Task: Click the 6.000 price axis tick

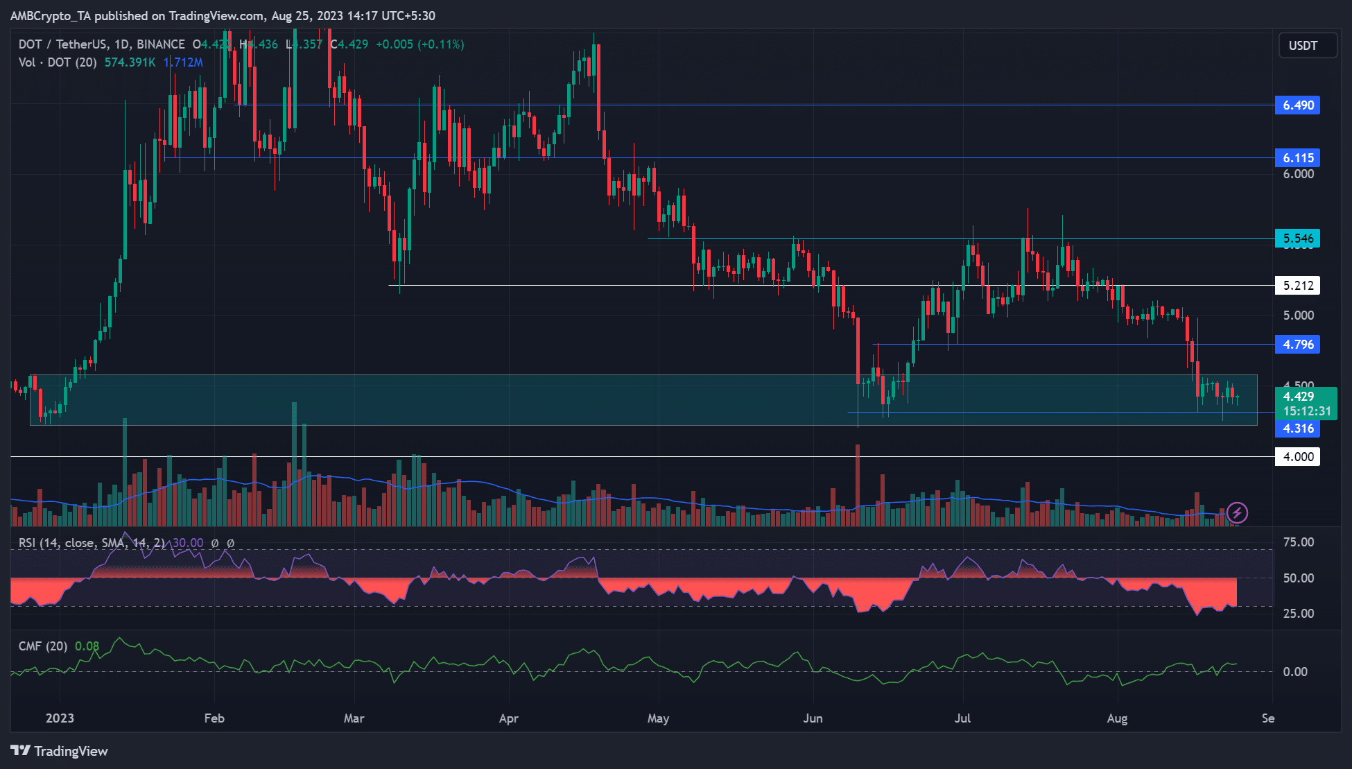Action: (x=1298, y=174)
